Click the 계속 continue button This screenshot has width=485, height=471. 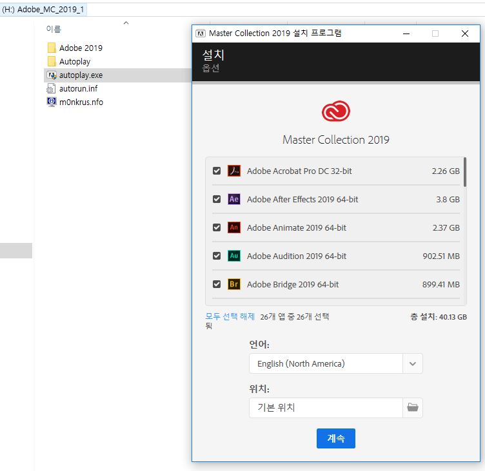coord(336,438)
